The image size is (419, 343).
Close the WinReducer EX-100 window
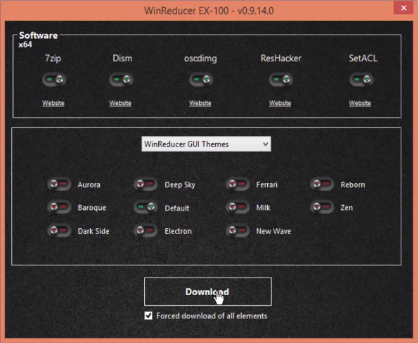click(404, 8)
